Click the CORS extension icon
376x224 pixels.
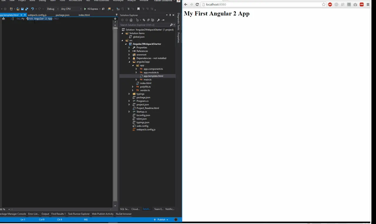coord(362,4)
